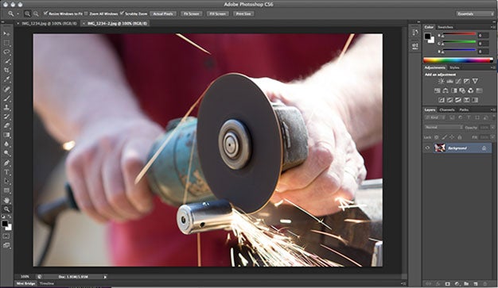Enable Zoom All Windows checkbox
This screenshot has height=288, width=498.
click(86, 13)
